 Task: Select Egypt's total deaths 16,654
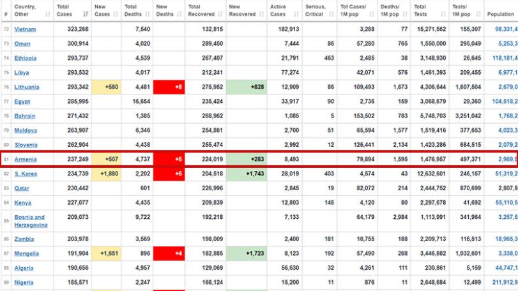click(141, 101)
